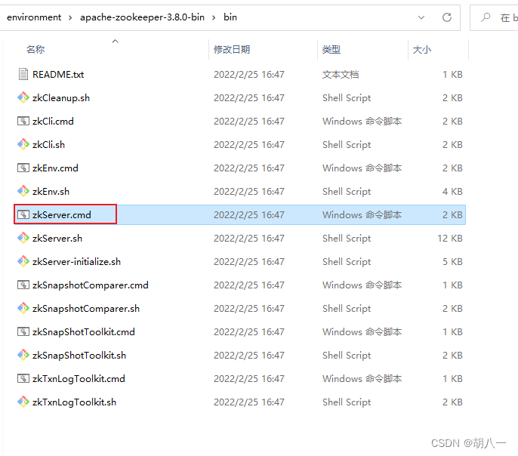Select file name zkCli.cmd
This screenshot has height=456, width=518.
click(53, 122)
